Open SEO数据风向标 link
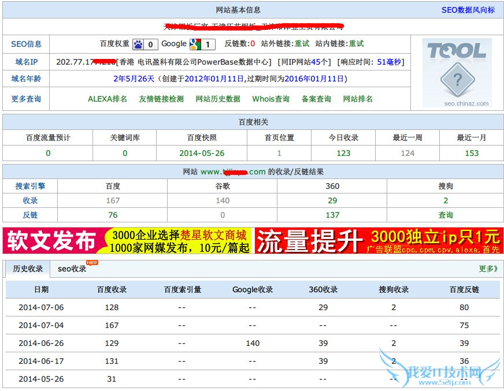Screen dimensions: 504x391 [468, 10]
